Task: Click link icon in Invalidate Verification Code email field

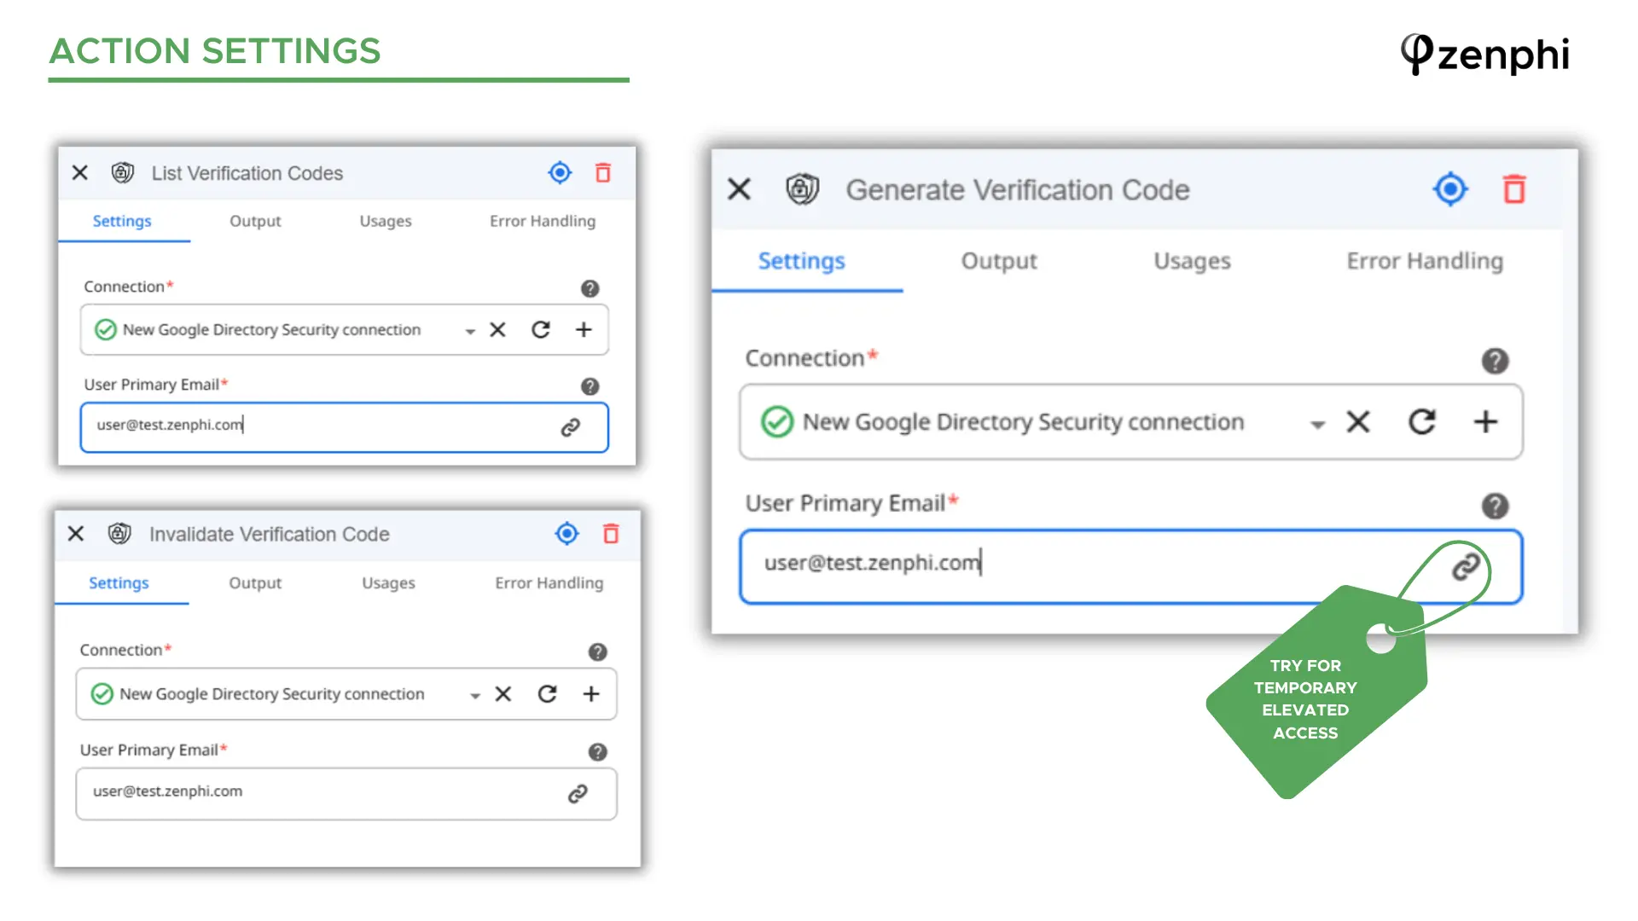Action: [578, 794]
